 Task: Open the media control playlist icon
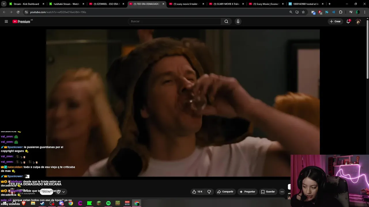(x=351, y=12)
